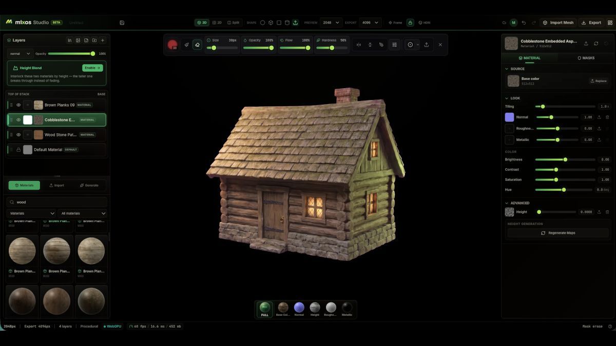Click the Export button

591,23
